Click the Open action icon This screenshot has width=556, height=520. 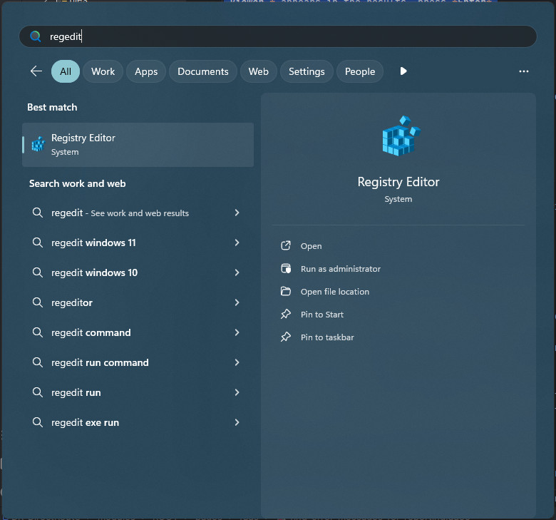286,245
